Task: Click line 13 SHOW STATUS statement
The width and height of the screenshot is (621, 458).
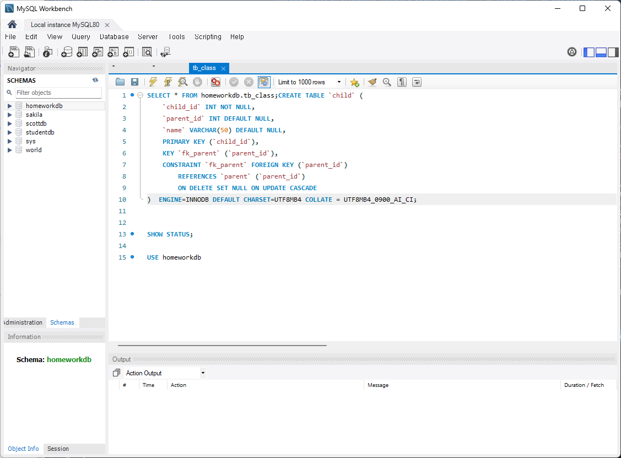Action: [170, 234]
